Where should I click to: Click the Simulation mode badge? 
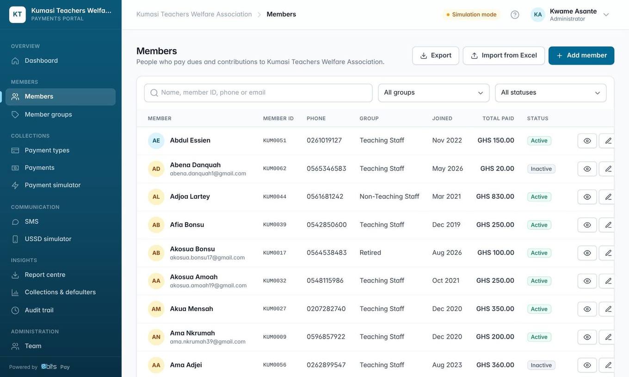pyautogui.click(x=471, y=14)
